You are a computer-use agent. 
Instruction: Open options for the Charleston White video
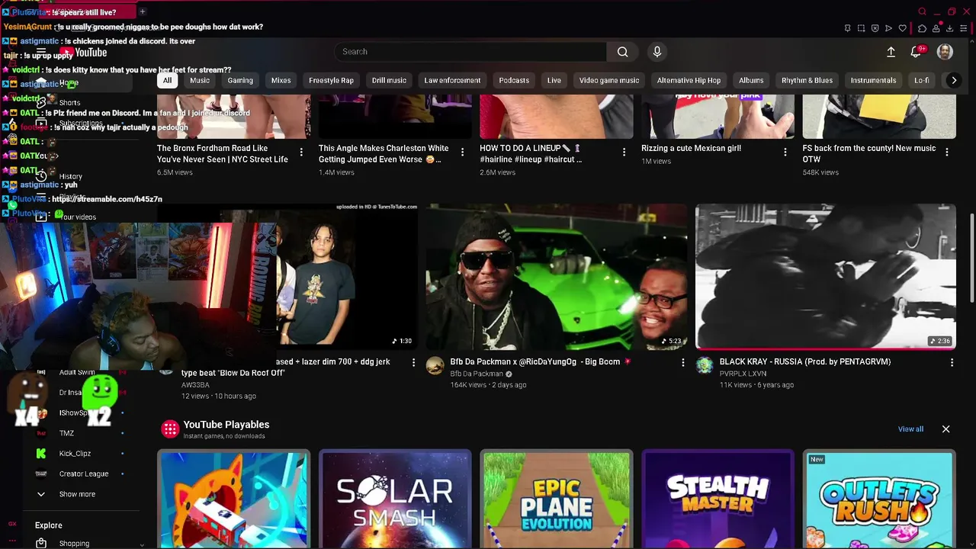tap(462, 152)
